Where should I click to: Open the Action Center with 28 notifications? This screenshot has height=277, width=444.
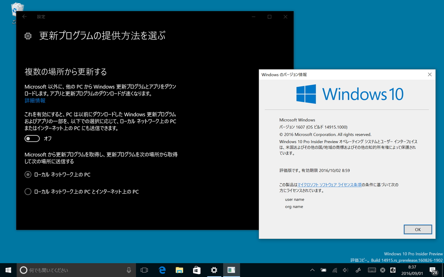[433, 270]
